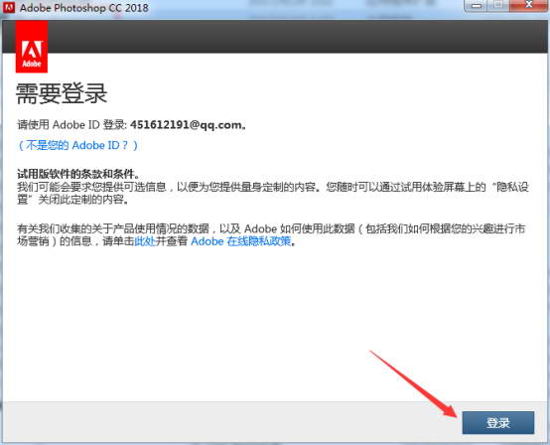The width and height of the screenshot is (550, 445).
Task: Select the email 451612191@qq.com text
Action: 186,125
